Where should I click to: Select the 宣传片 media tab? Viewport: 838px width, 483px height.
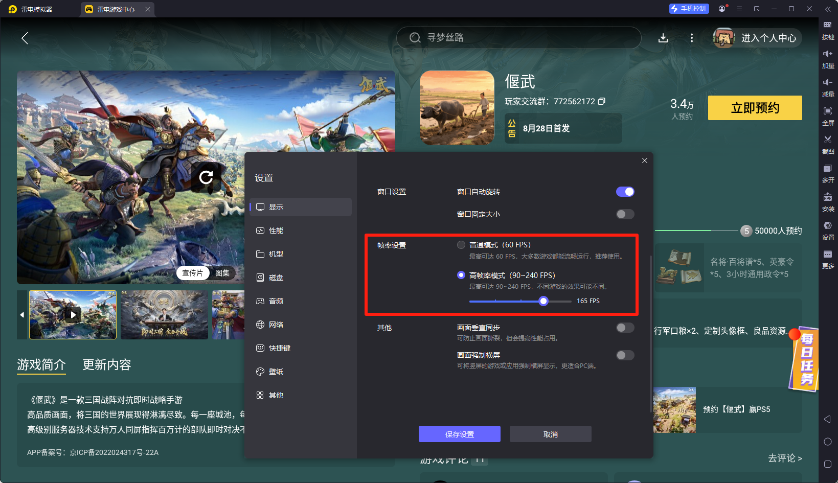(193, 273)
